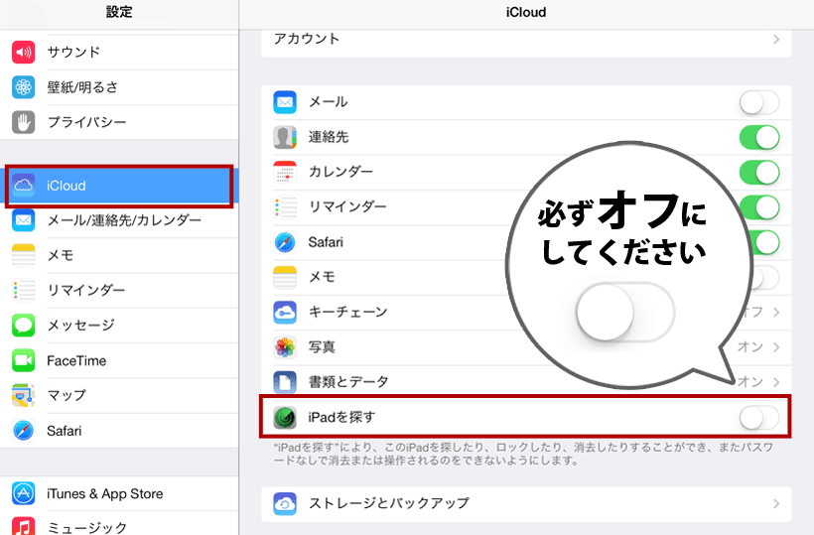Open the ストレージとバックアップ row
Image resolution: width=814 pixels, height=535 pixels.
[526, 504]
